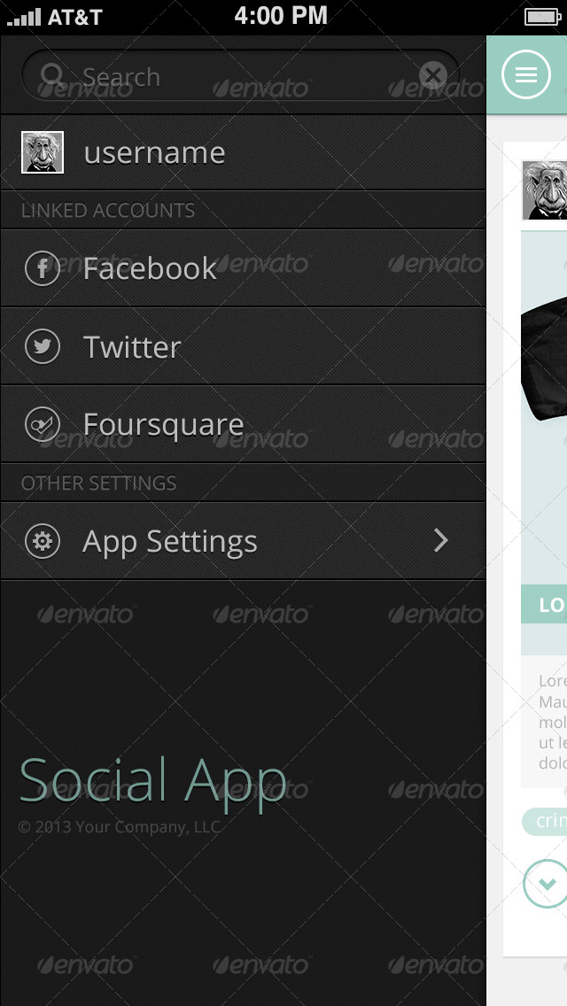This screenshot has height=1006, width=567.
Task: Open the Foursquare linked account
Action: click(x=243, y=425)
